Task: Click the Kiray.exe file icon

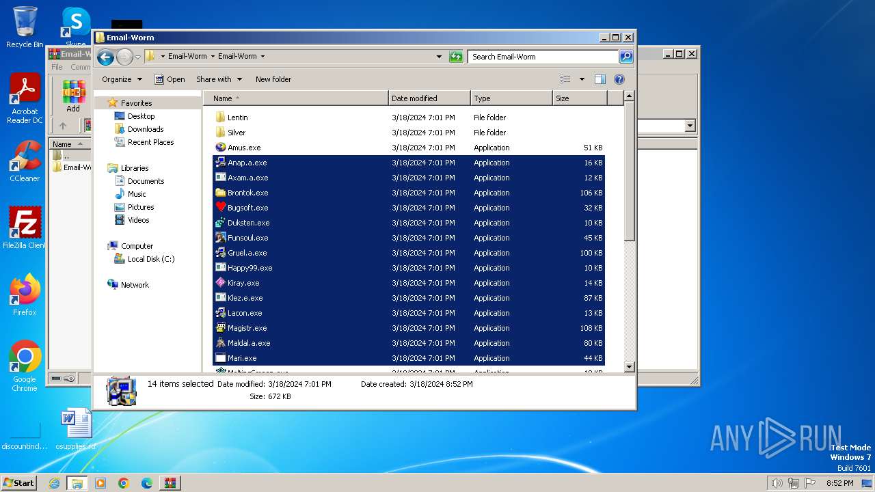Action: coord(220,283)
